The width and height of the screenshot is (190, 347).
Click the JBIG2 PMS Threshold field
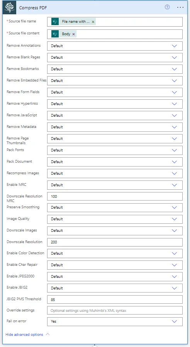tap(115, 299)
